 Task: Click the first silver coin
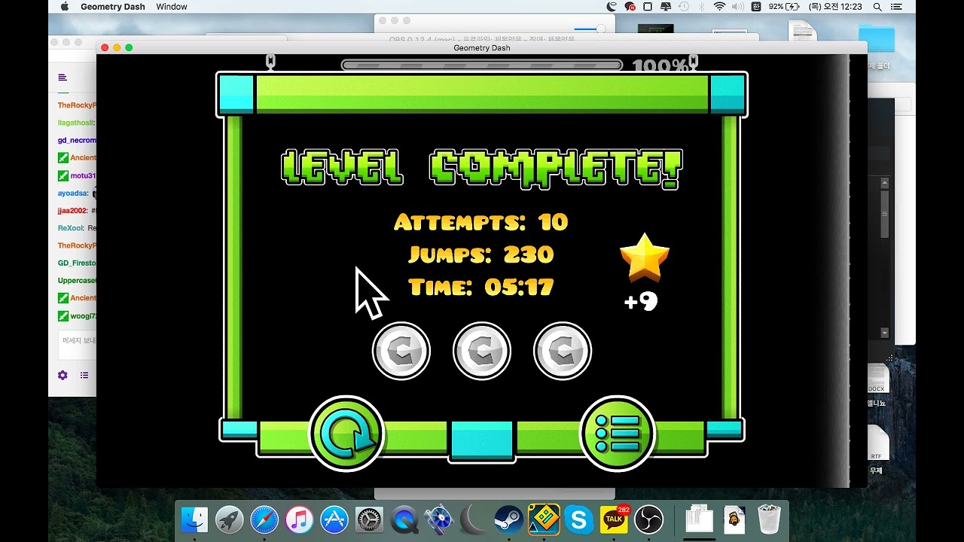point(401,351)
